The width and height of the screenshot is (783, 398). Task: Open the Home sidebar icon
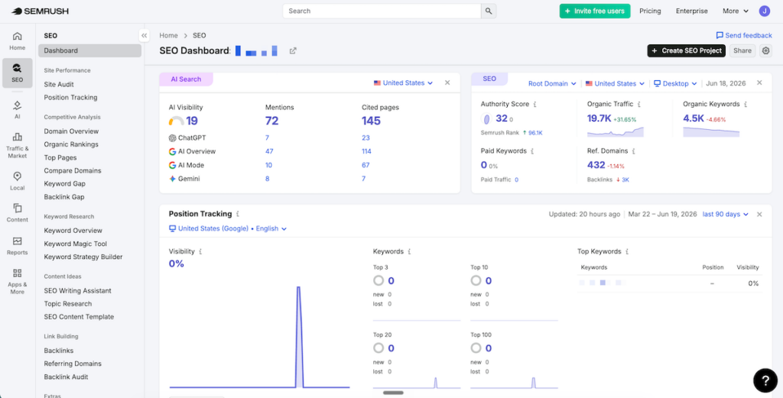pos(17,41)
